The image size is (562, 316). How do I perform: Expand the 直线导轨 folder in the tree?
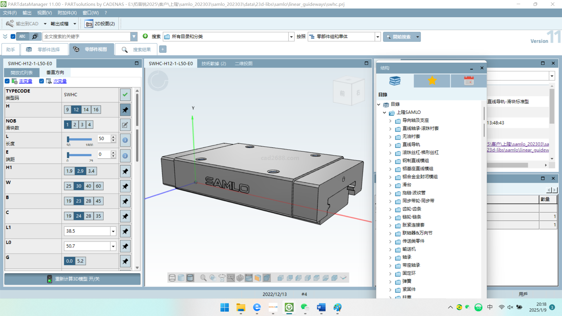click(390, 145)
